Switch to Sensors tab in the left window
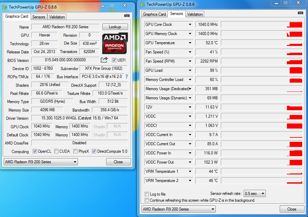This screenshot has width=308, height=217. point(39,17)
